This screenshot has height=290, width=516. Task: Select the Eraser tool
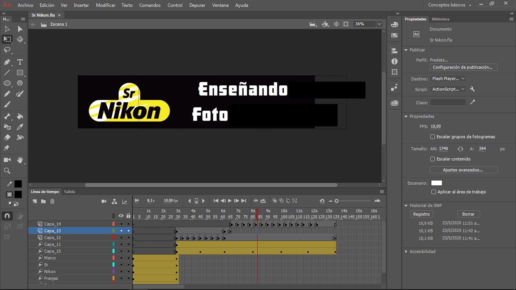7,137
